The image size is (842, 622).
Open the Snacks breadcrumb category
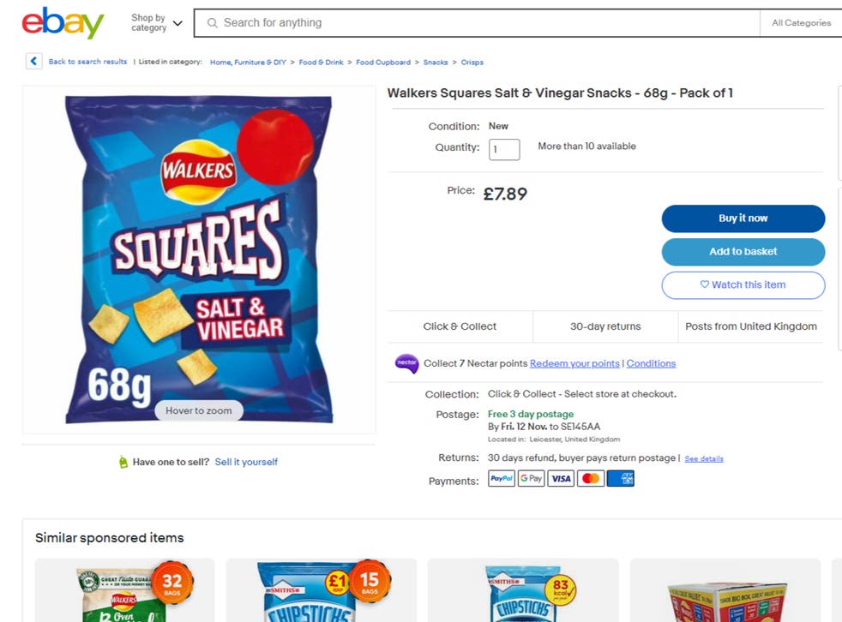tap(436, 63)
